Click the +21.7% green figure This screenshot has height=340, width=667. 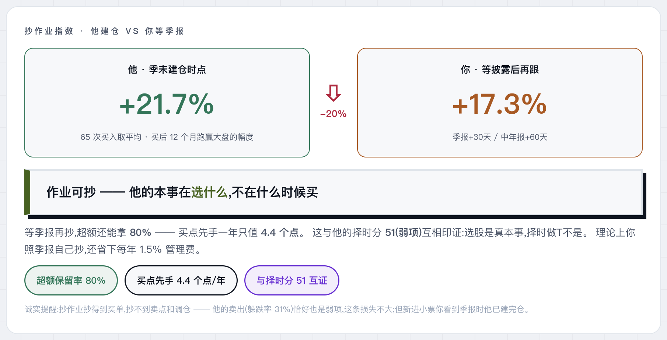(x=167, y=104)
